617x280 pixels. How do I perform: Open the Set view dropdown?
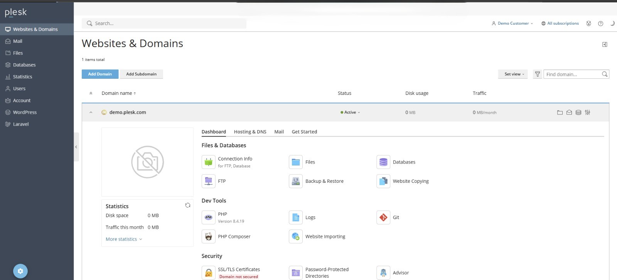[x=513, y=74]
